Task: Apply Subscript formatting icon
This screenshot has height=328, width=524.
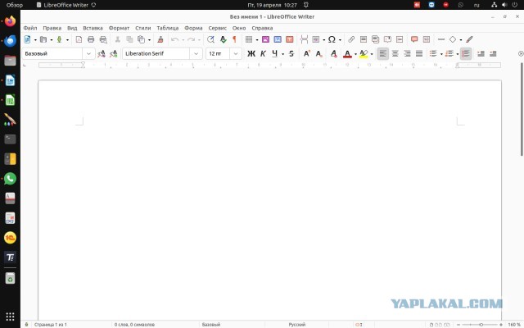Action: (318, 53)
